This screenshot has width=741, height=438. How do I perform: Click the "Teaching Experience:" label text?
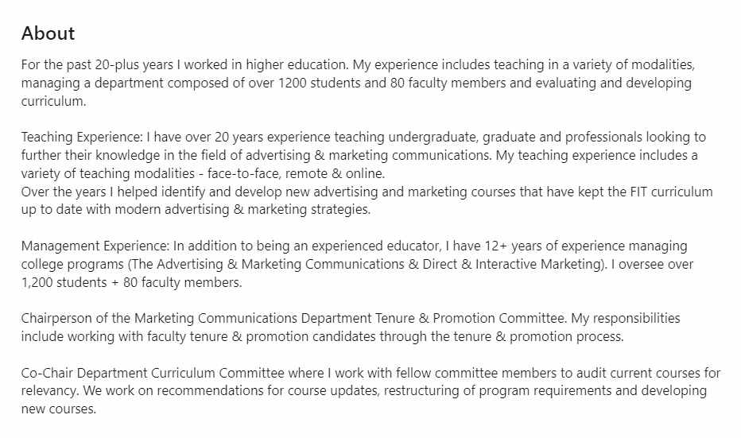tap(82, 138)
